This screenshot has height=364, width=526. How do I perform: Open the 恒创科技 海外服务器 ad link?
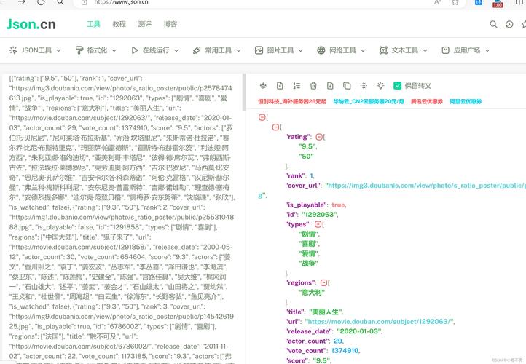[x=292, y=101]
